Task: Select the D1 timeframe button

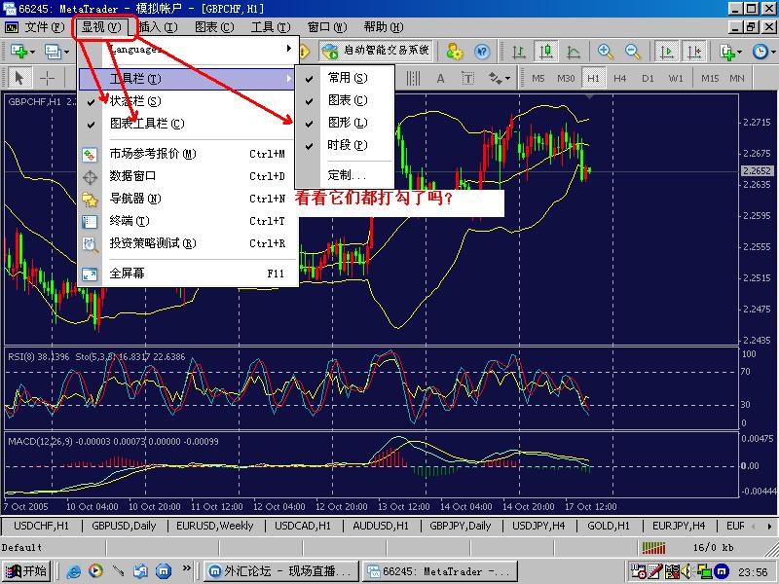Action: [x=648, y=79]
